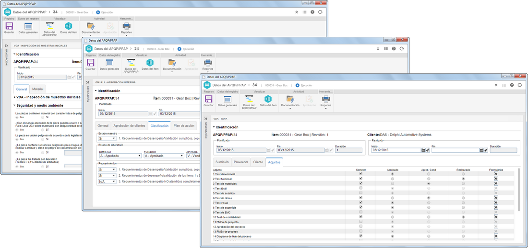528x248 pixels.
Task: Switch to Aprobación de clientes tab
Action: 130,126
